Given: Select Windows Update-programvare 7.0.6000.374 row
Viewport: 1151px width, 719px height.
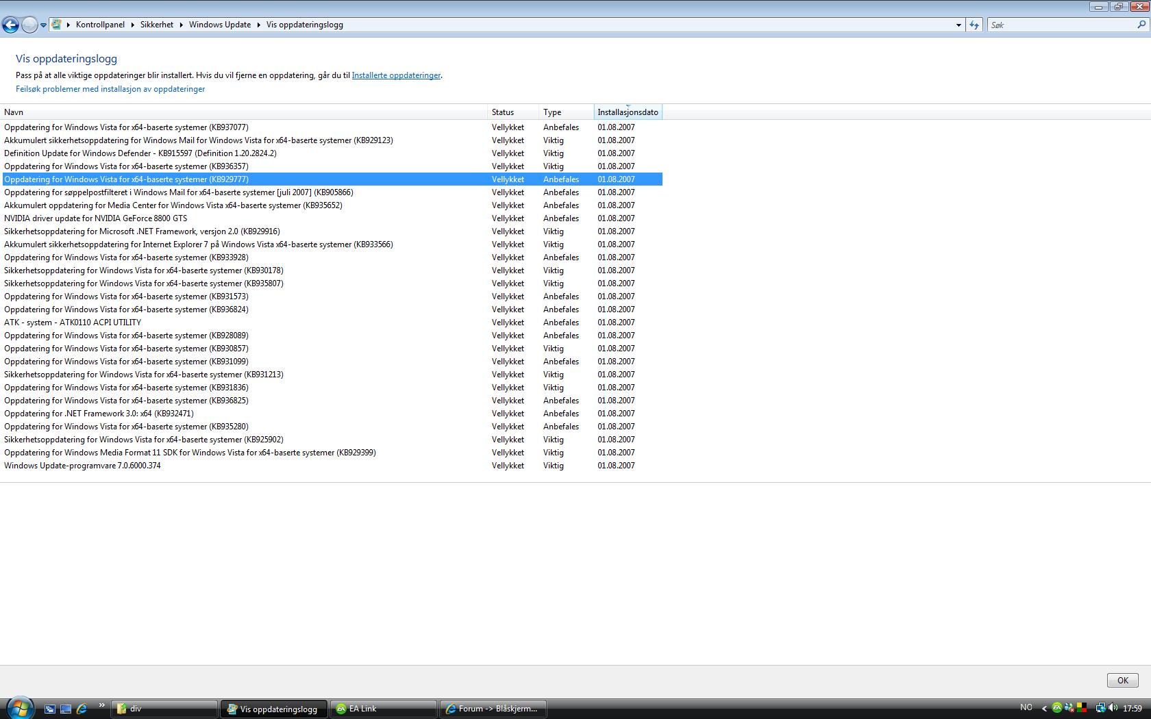Looking at the screenshot, I should (x=332, y=466).
